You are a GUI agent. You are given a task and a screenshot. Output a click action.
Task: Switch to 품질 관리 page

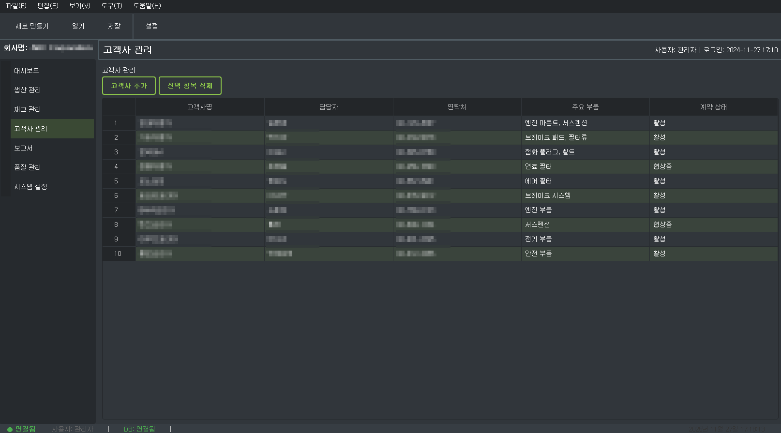(x=28, y=167)
